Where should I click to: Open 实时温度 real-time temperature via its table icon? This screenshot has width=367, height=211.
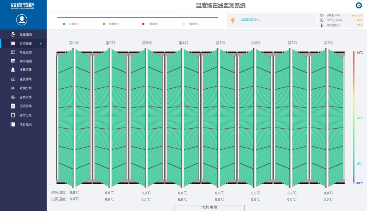[x=12, y=61]
